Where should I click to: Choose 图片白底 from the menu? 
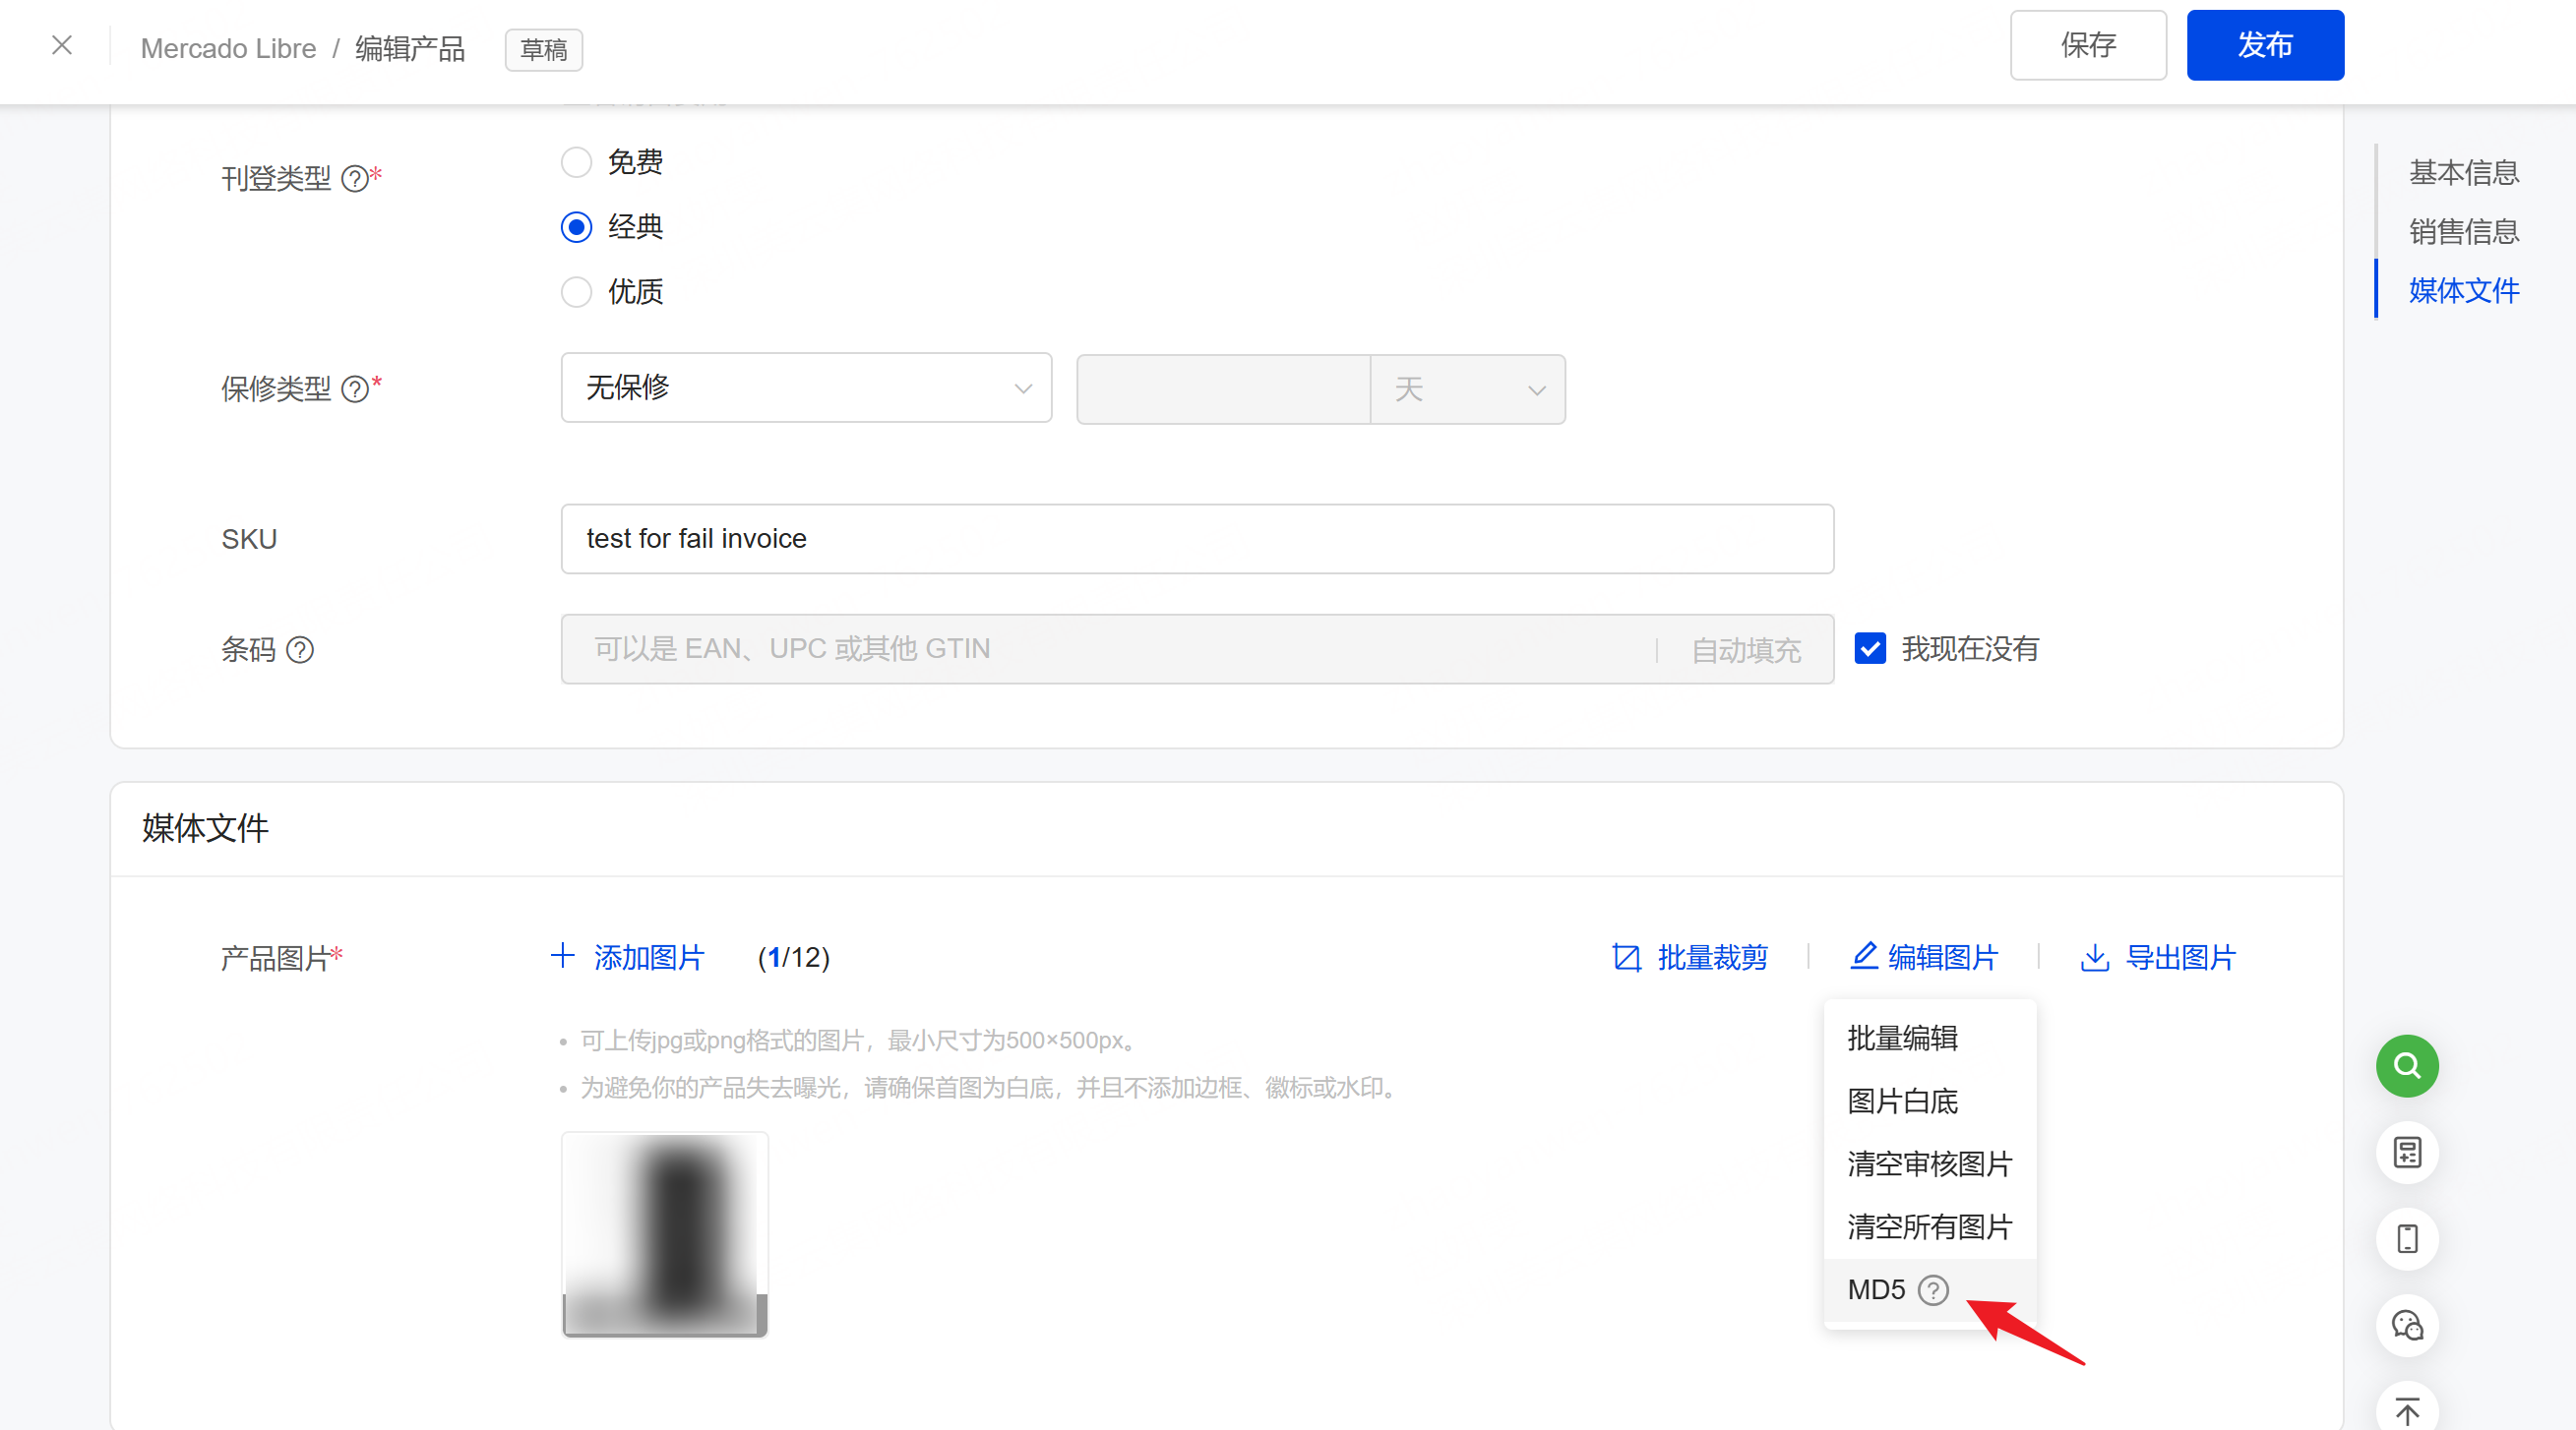click(x=1902, y=1102)
